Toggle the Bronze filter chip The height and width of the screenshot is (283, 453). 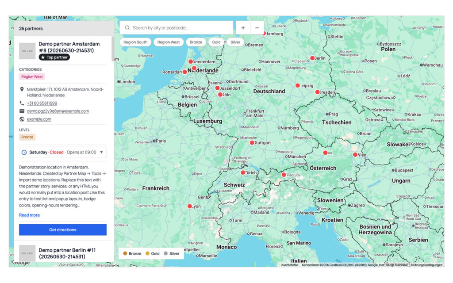(x=196, y=42)
